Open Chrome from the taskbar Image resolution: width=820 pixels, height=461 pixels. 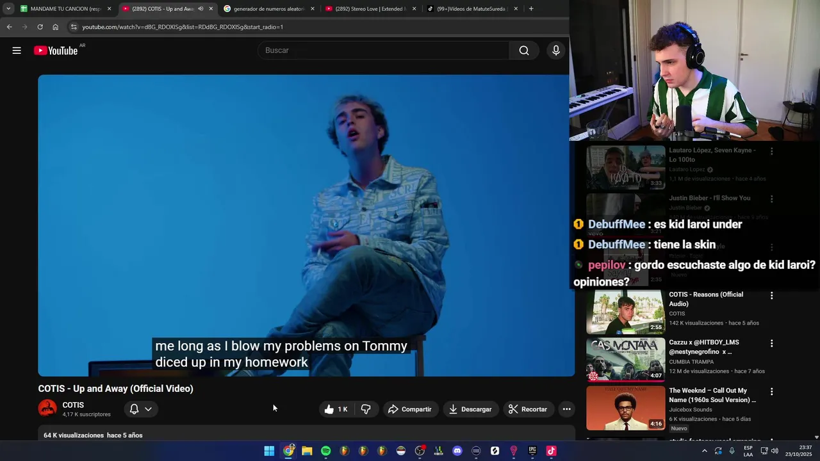[x=288, y=451]
